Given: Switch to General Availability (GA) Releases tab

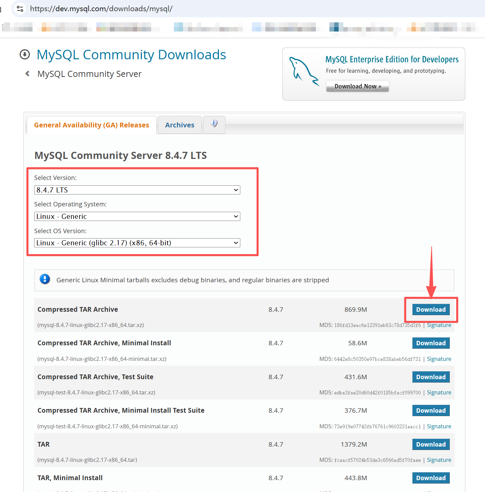Looking at the screenshot, I should (92, 125).
